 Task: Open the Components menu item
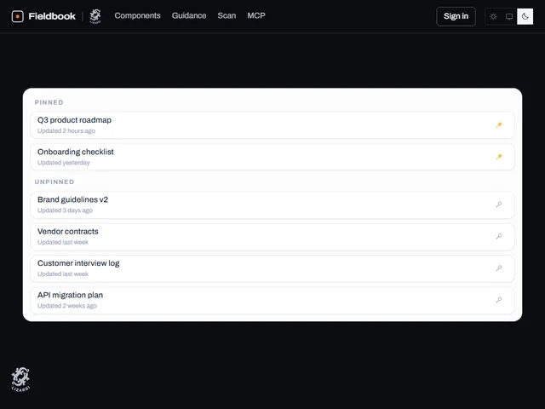pyautogui.click(x=137, y=15)
